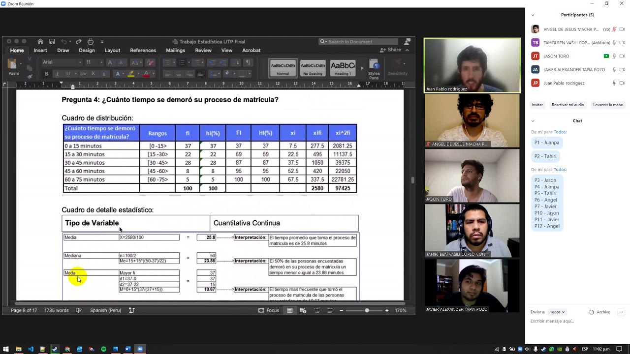
Task: Switch to Web Layout view icon
Action: point(303,310)
